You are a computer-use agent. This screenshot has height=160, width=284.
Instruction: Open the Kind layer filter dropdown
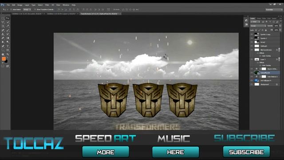point(256,22)
